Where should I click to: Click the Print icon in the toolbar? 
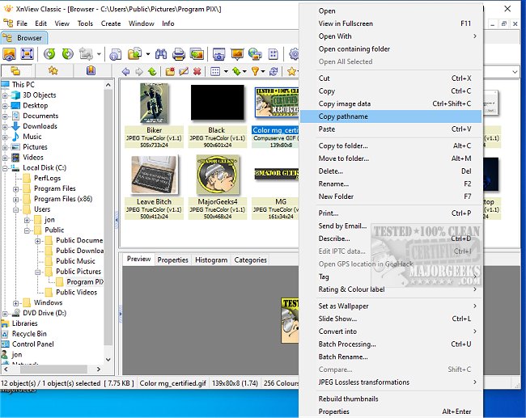point(177,54)
